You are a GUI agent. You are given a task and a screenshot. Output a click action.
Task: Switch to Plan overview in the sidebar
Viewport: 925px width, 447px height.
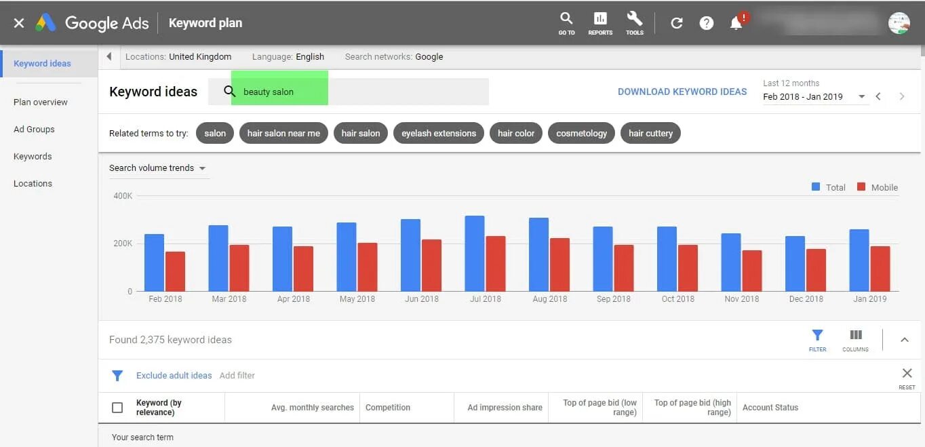(x=41, y=102)
